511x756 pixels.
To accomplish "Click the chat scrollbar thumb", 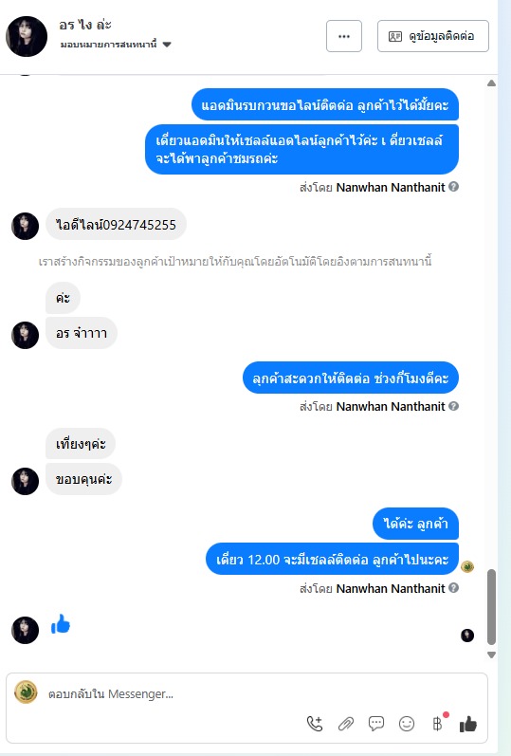I will click(x=491, y=607).
